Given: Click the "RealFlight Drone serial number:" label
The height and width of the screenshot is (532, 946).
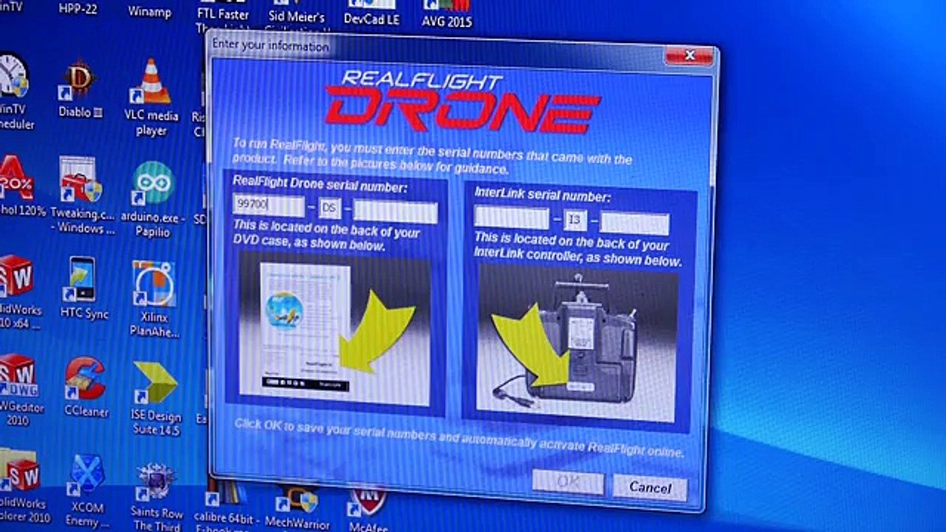Looking at the screenshot, I should [319, 185].
